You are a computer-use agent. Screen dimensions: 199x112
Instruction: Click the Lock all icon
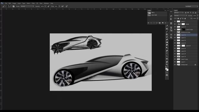[x=185, y=19]
